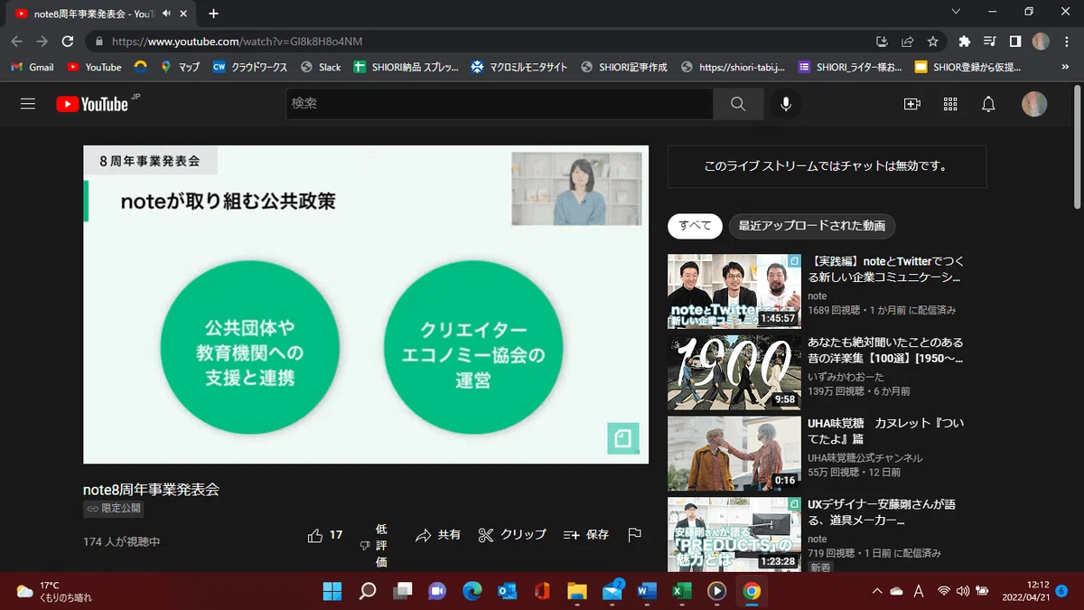Select the すべて filter chip
Image resolution: width=1084 pixels, height=610 pixels.
(x=696, y=226)
